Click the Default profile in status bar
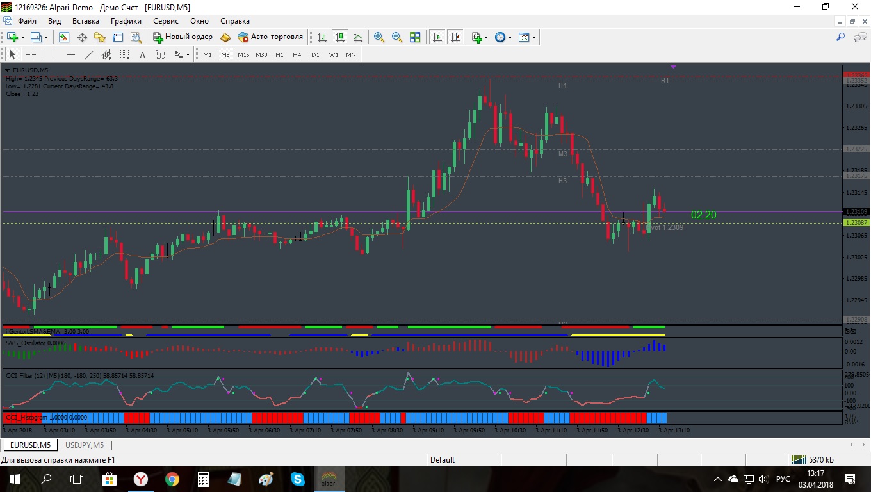 pyautogui.click(x=443, y=459)
